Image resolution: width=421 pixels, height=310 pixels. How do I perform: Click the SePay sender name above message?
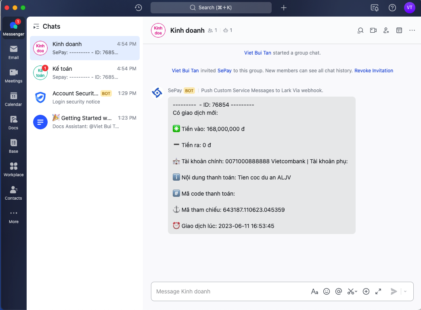tap(175, 91)
